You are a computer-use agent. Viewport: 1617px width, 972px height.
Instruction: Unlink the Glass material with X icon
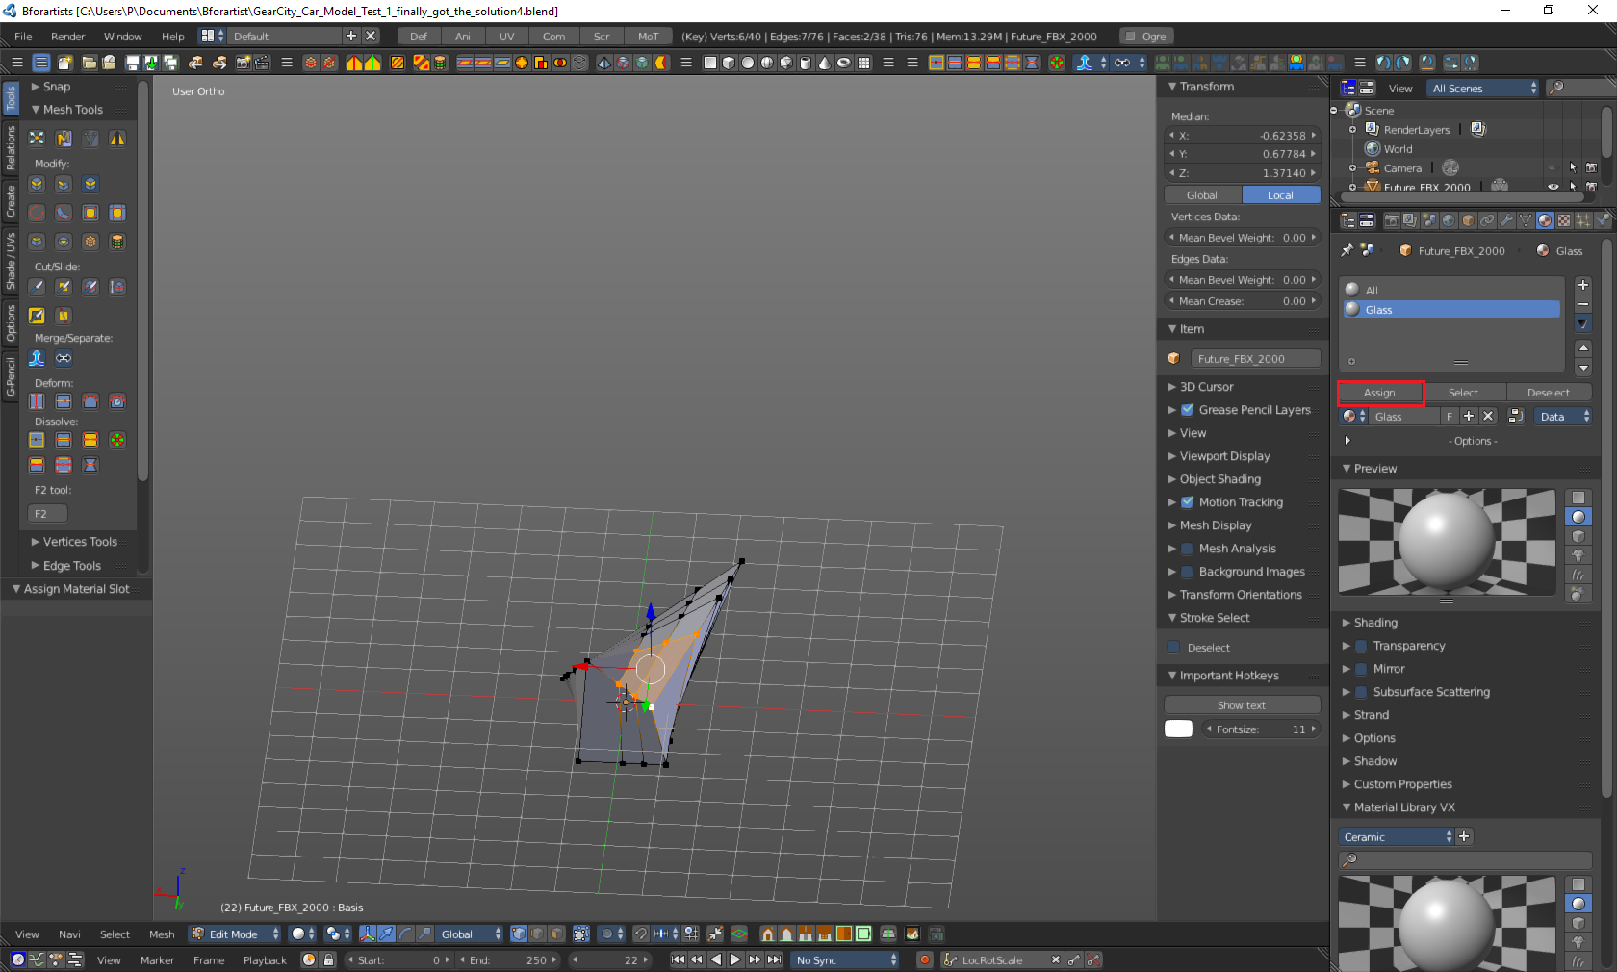coord(1488,416)
